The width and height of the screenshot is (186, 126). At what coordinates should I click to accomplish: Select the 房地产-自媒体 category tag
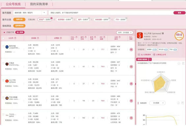(x=45, y=19)
